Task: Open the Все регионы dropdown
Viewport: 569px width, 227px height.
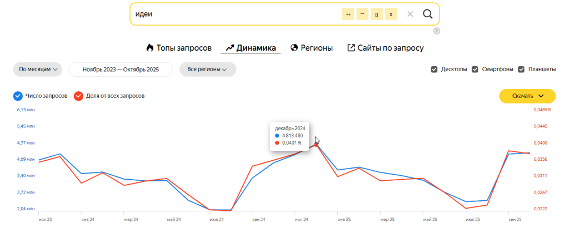Action: click(x=207, y=70)
